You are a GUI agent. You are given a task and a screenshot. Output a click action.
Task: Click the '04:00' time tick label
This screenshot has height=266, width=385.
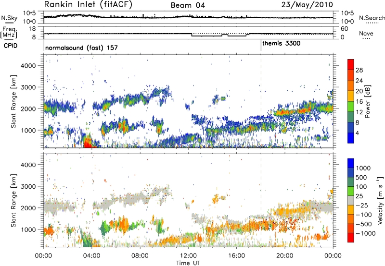coord(91,256)
